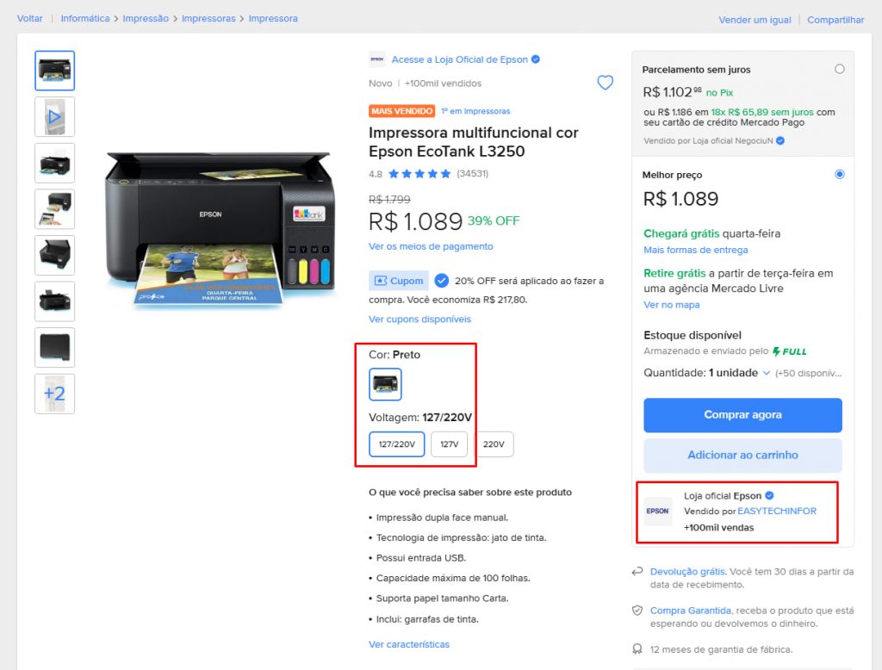The width and height of the screenshot is (882, 670).
Task: Click the Epson store logo near title
Action: [376, 59]
